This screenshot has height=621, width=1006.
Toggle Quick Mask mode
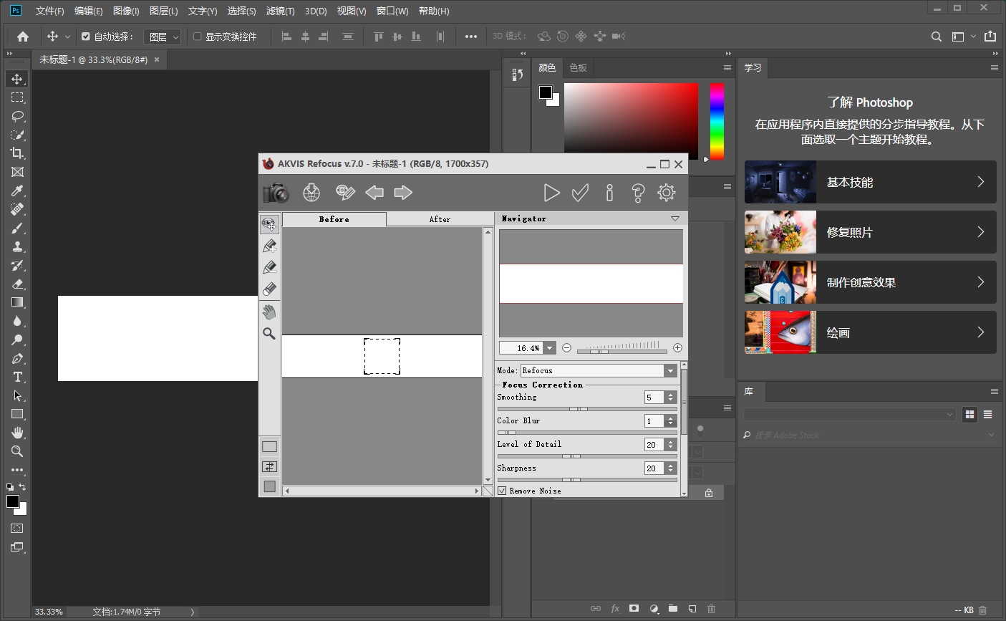[17, 529]
